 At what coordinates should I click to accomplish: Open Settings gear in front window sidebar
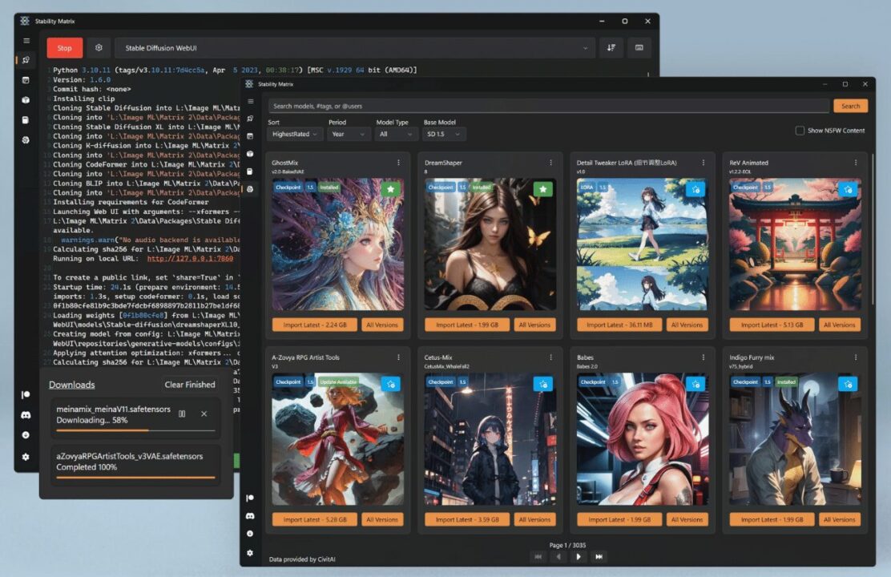click(x=250, y=552)
